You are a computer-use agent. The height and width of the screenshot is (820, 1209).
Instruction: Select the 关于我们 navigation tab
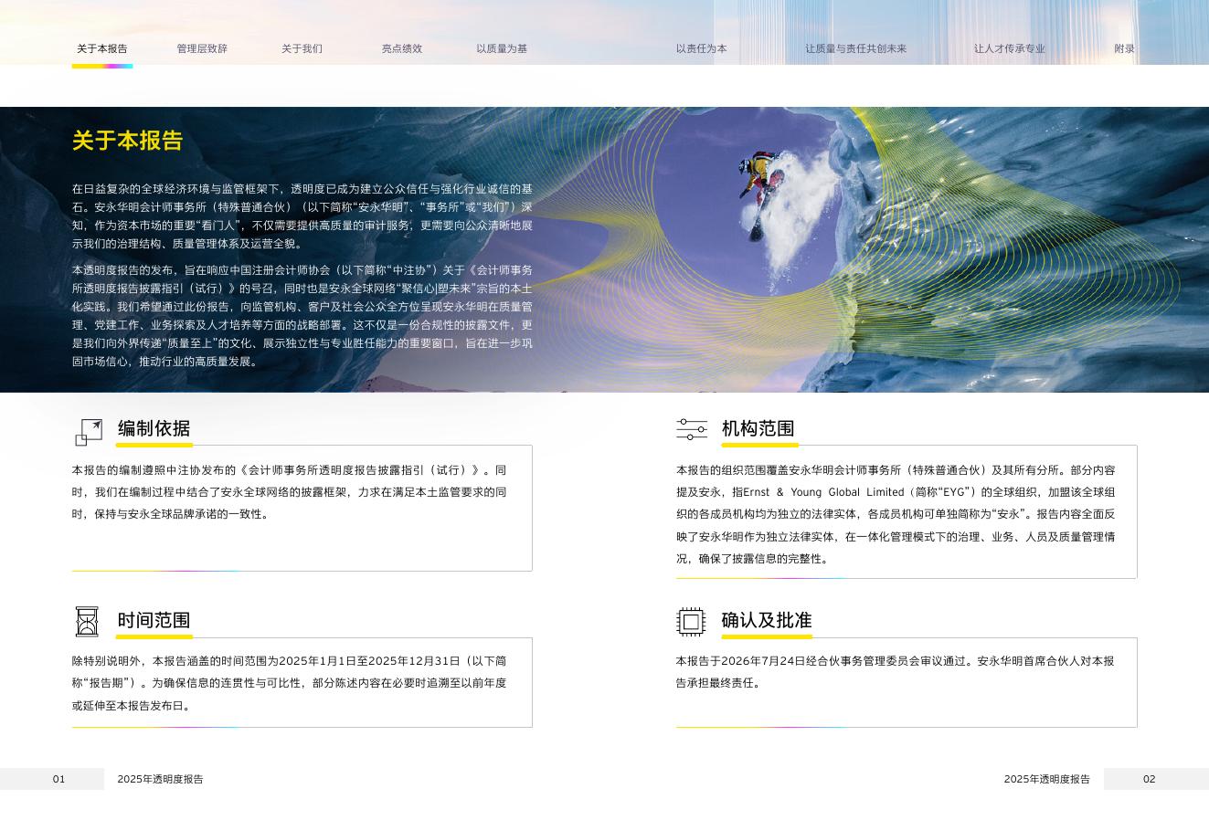click(x=302, y=49)
